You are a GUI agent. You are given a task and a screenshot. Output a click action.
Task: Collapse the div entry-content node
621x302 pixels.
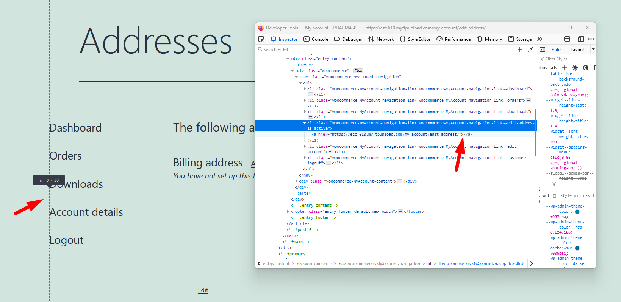[288, 59]
